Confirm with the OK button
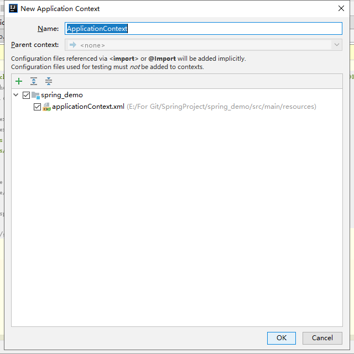This screenshot has width=354, height=354. tap(281, 338)
